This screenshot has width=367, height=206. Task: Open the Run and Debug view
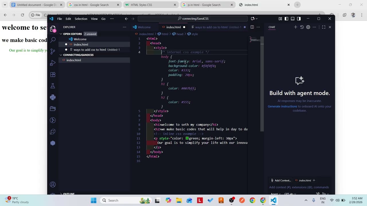coord(53,63)
